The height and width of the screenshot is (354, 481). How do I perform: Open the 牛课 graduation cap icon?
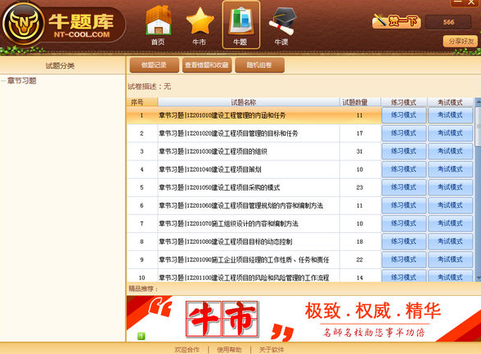click(x=282, y=25)
